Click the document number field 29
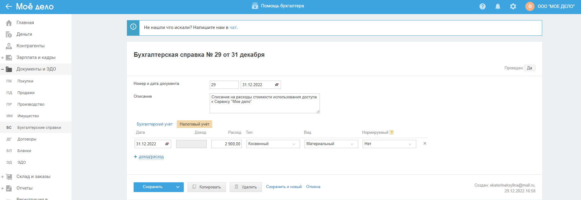 tap(224, 85)
